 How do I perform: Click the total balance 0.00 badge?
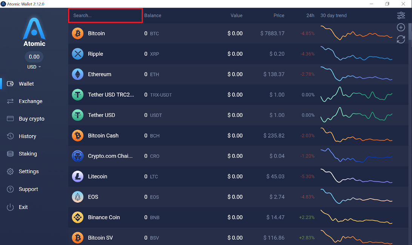(x=34, y=57)
